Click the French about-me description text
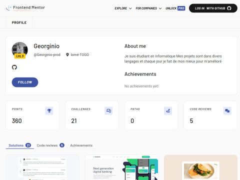The height and width of the screenshot is (180, 240). [173, 58]
